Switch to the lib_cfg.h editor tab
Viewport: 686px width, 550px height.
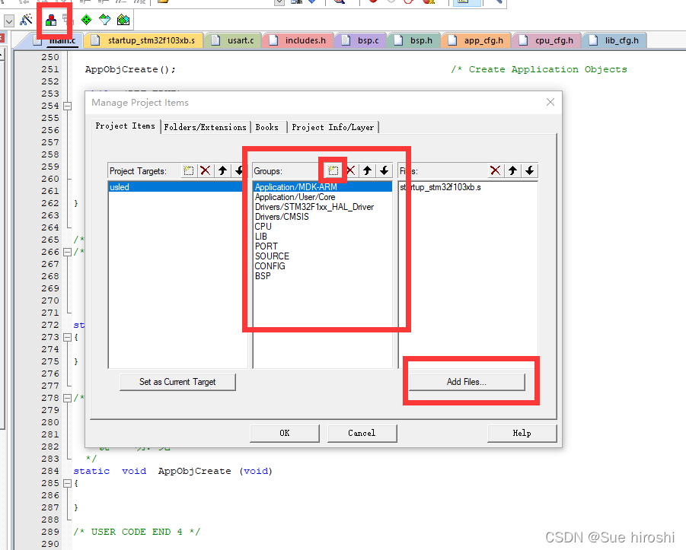click(614, 40)
